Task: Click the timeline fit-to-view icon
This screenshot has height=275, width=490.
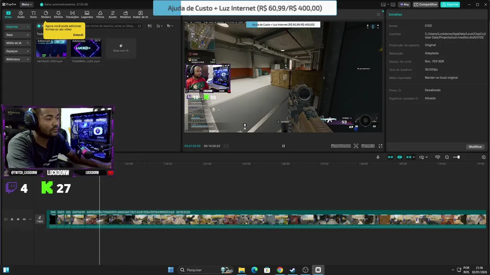Action: point(438,157)
